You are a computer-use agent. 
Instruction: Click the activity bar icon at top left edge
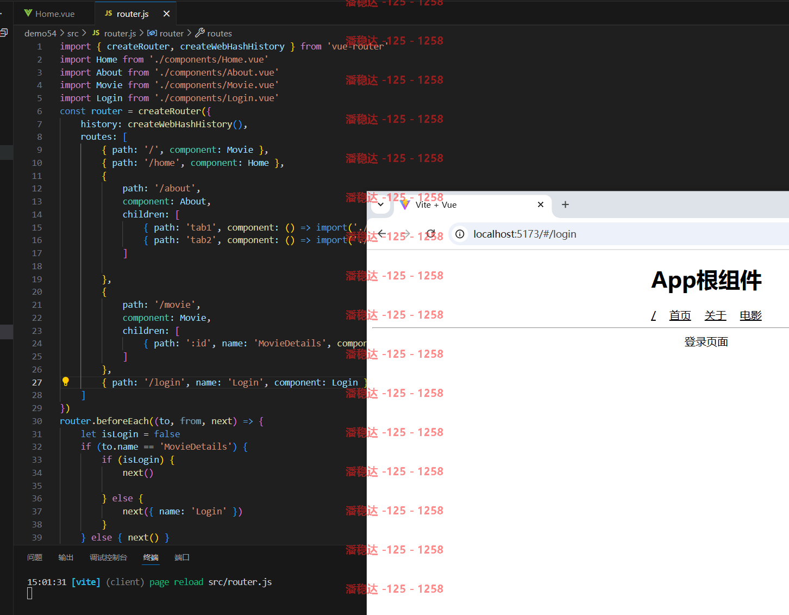(x=4, y=33)
